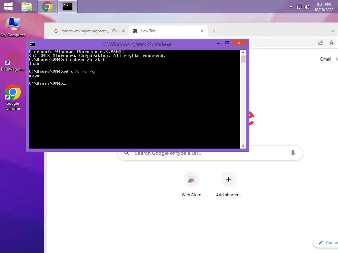This screenshot has height=253, width=338.
Task: Minimize the cmd.exe window
Action: [x=218, y=43]
